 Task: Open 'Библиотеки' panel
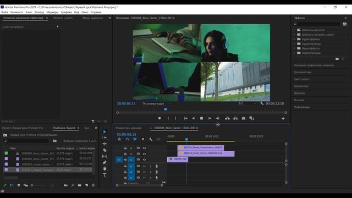tap(301, 86)
